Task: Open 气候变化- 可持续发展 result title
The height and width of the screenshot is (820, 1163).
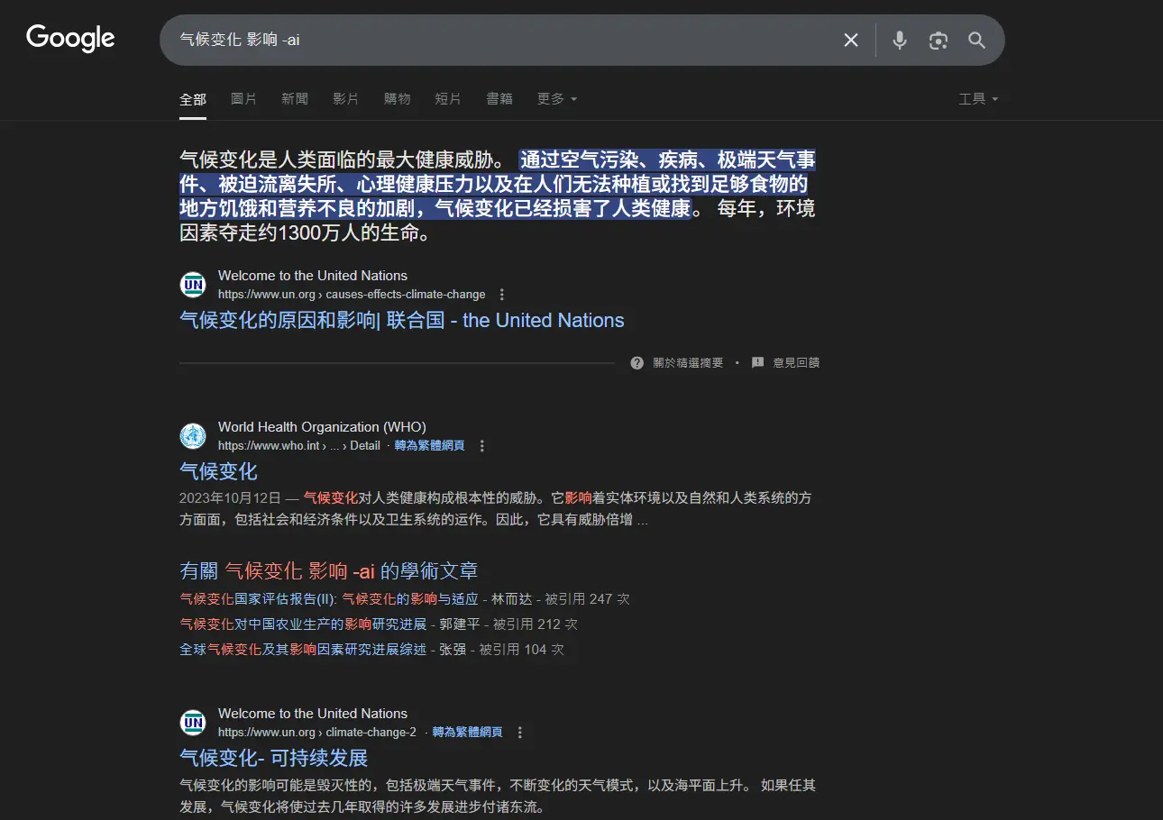Action: [273, 758]
